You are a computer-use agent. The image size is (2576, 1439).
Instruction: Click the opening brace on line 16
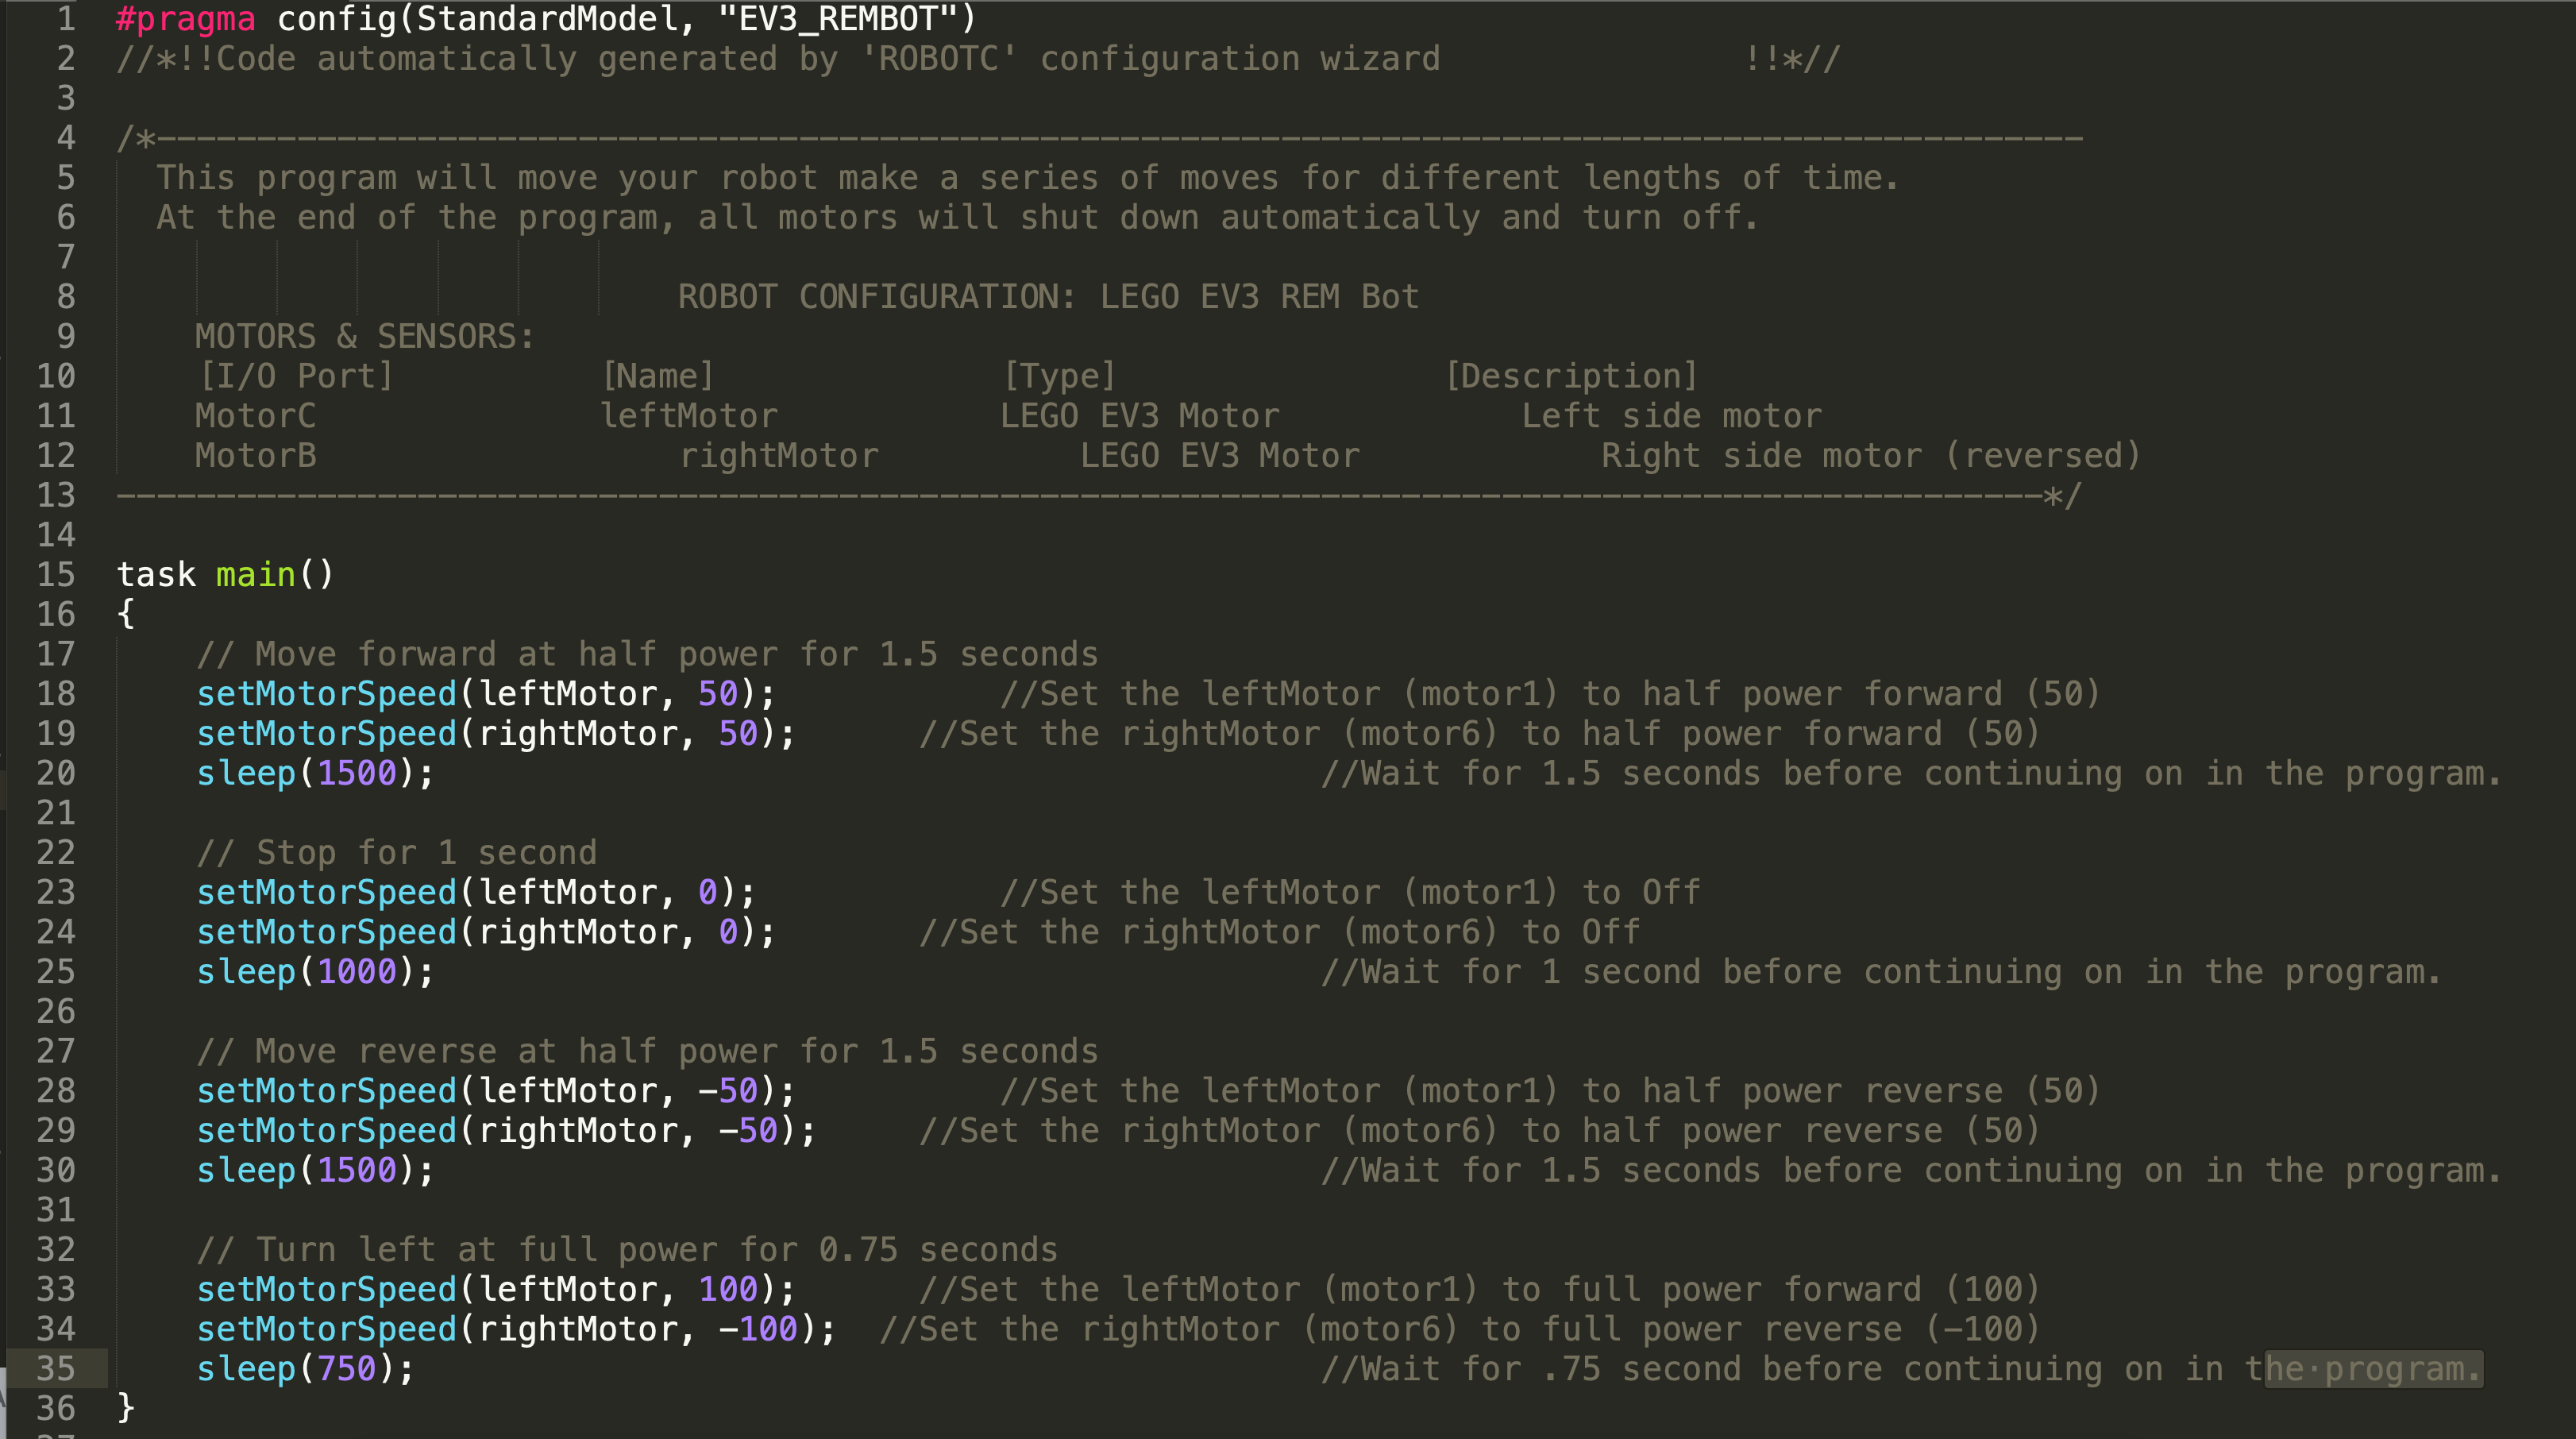coord(126,614)
